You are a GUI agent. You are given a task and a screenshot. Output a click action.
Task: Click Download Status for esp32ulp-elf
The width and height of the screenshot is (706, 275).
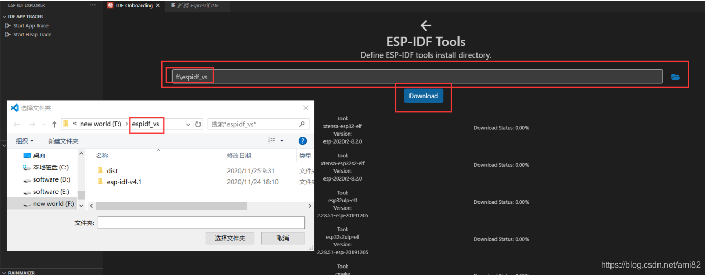pyautogui.click(x=501, y=202)
